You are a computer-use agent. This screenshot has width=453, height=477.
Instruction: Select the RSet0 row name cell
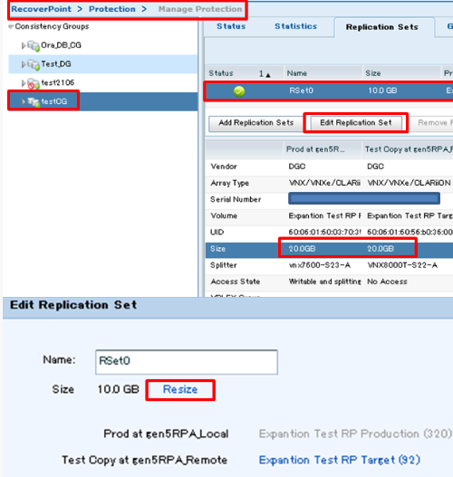pyautogui.click(x=301, y=91)
